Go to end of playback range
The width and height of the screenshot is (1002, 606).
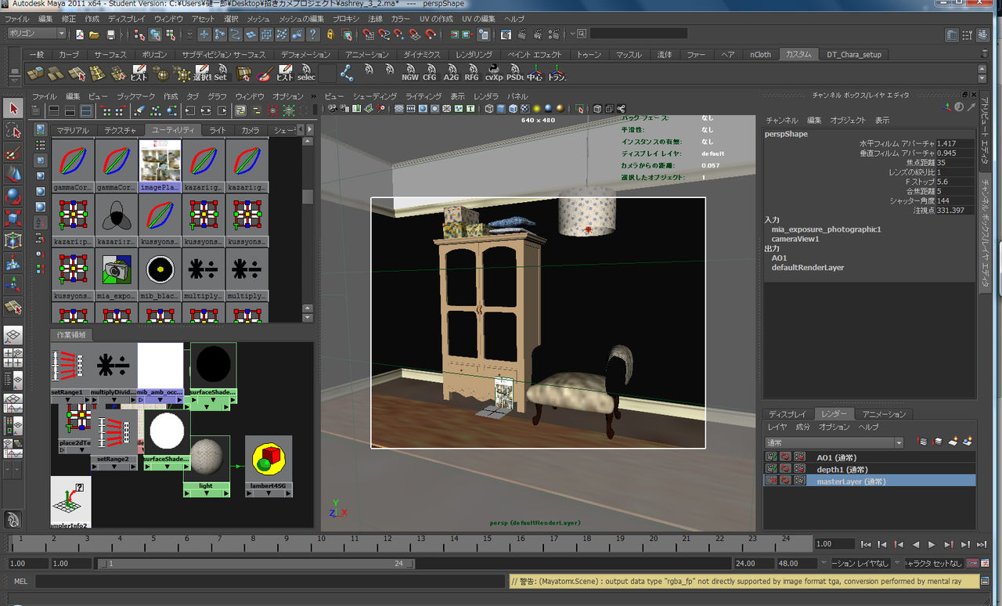(x=981, y=544)
